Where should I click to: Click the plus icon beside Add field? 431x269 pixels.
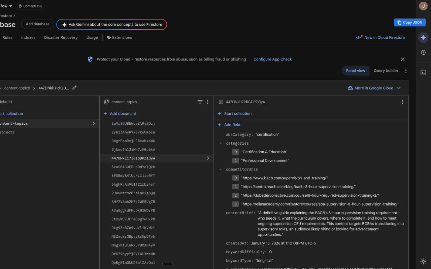220,125
